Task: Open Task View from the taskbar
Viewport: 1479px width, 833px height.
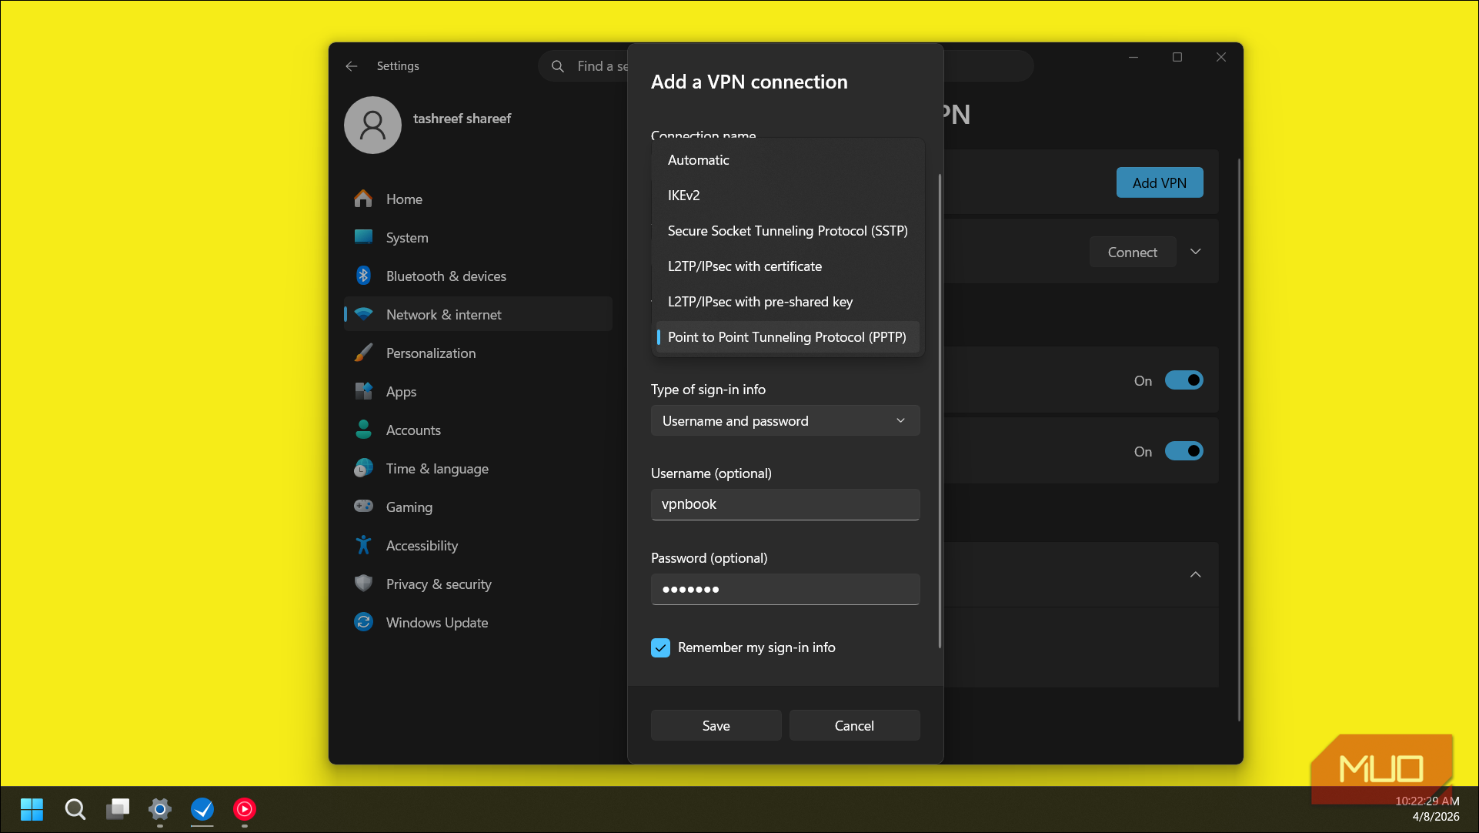Action: [118, 809]
